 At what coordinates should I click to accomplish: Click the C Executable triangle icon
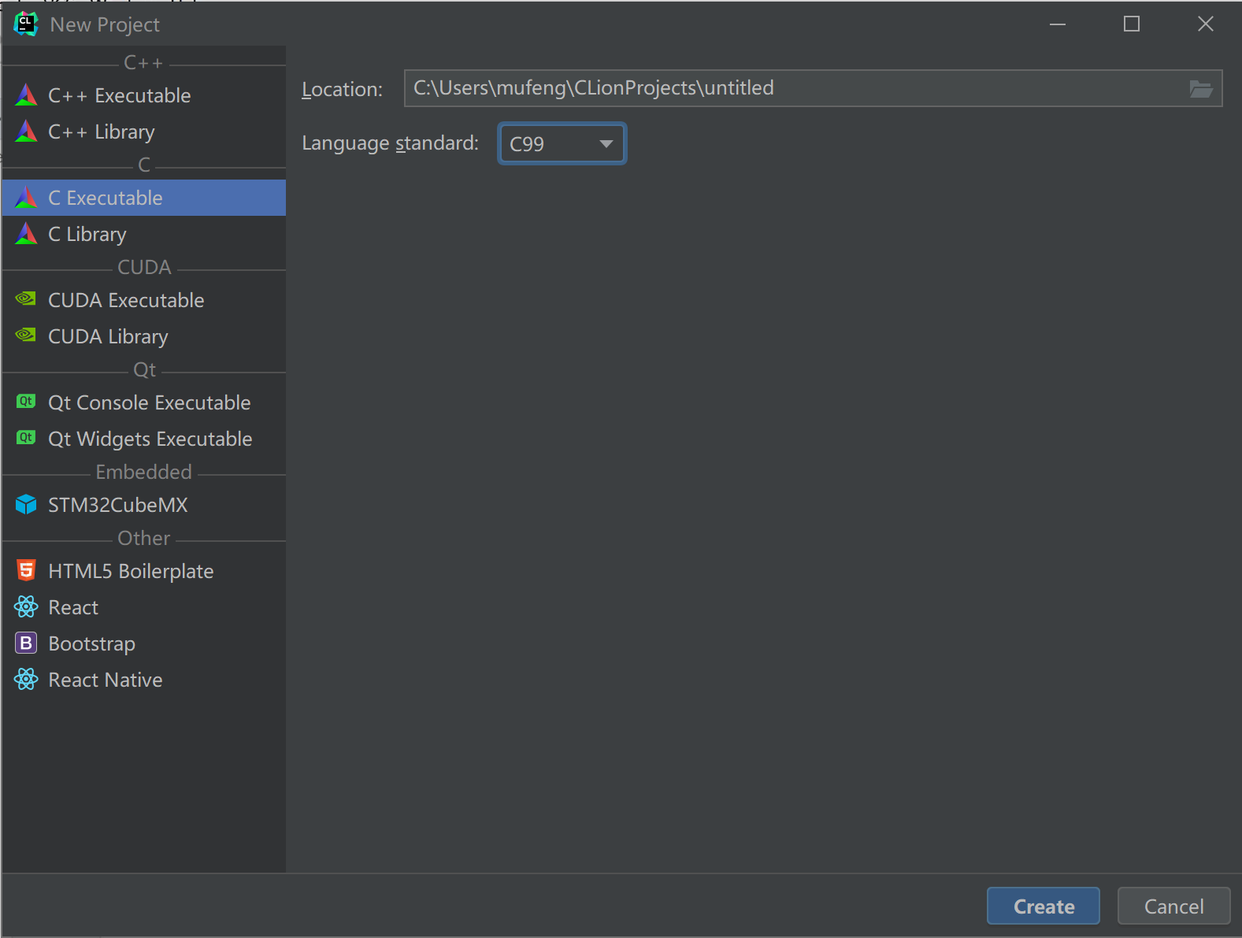pos(26,198)
